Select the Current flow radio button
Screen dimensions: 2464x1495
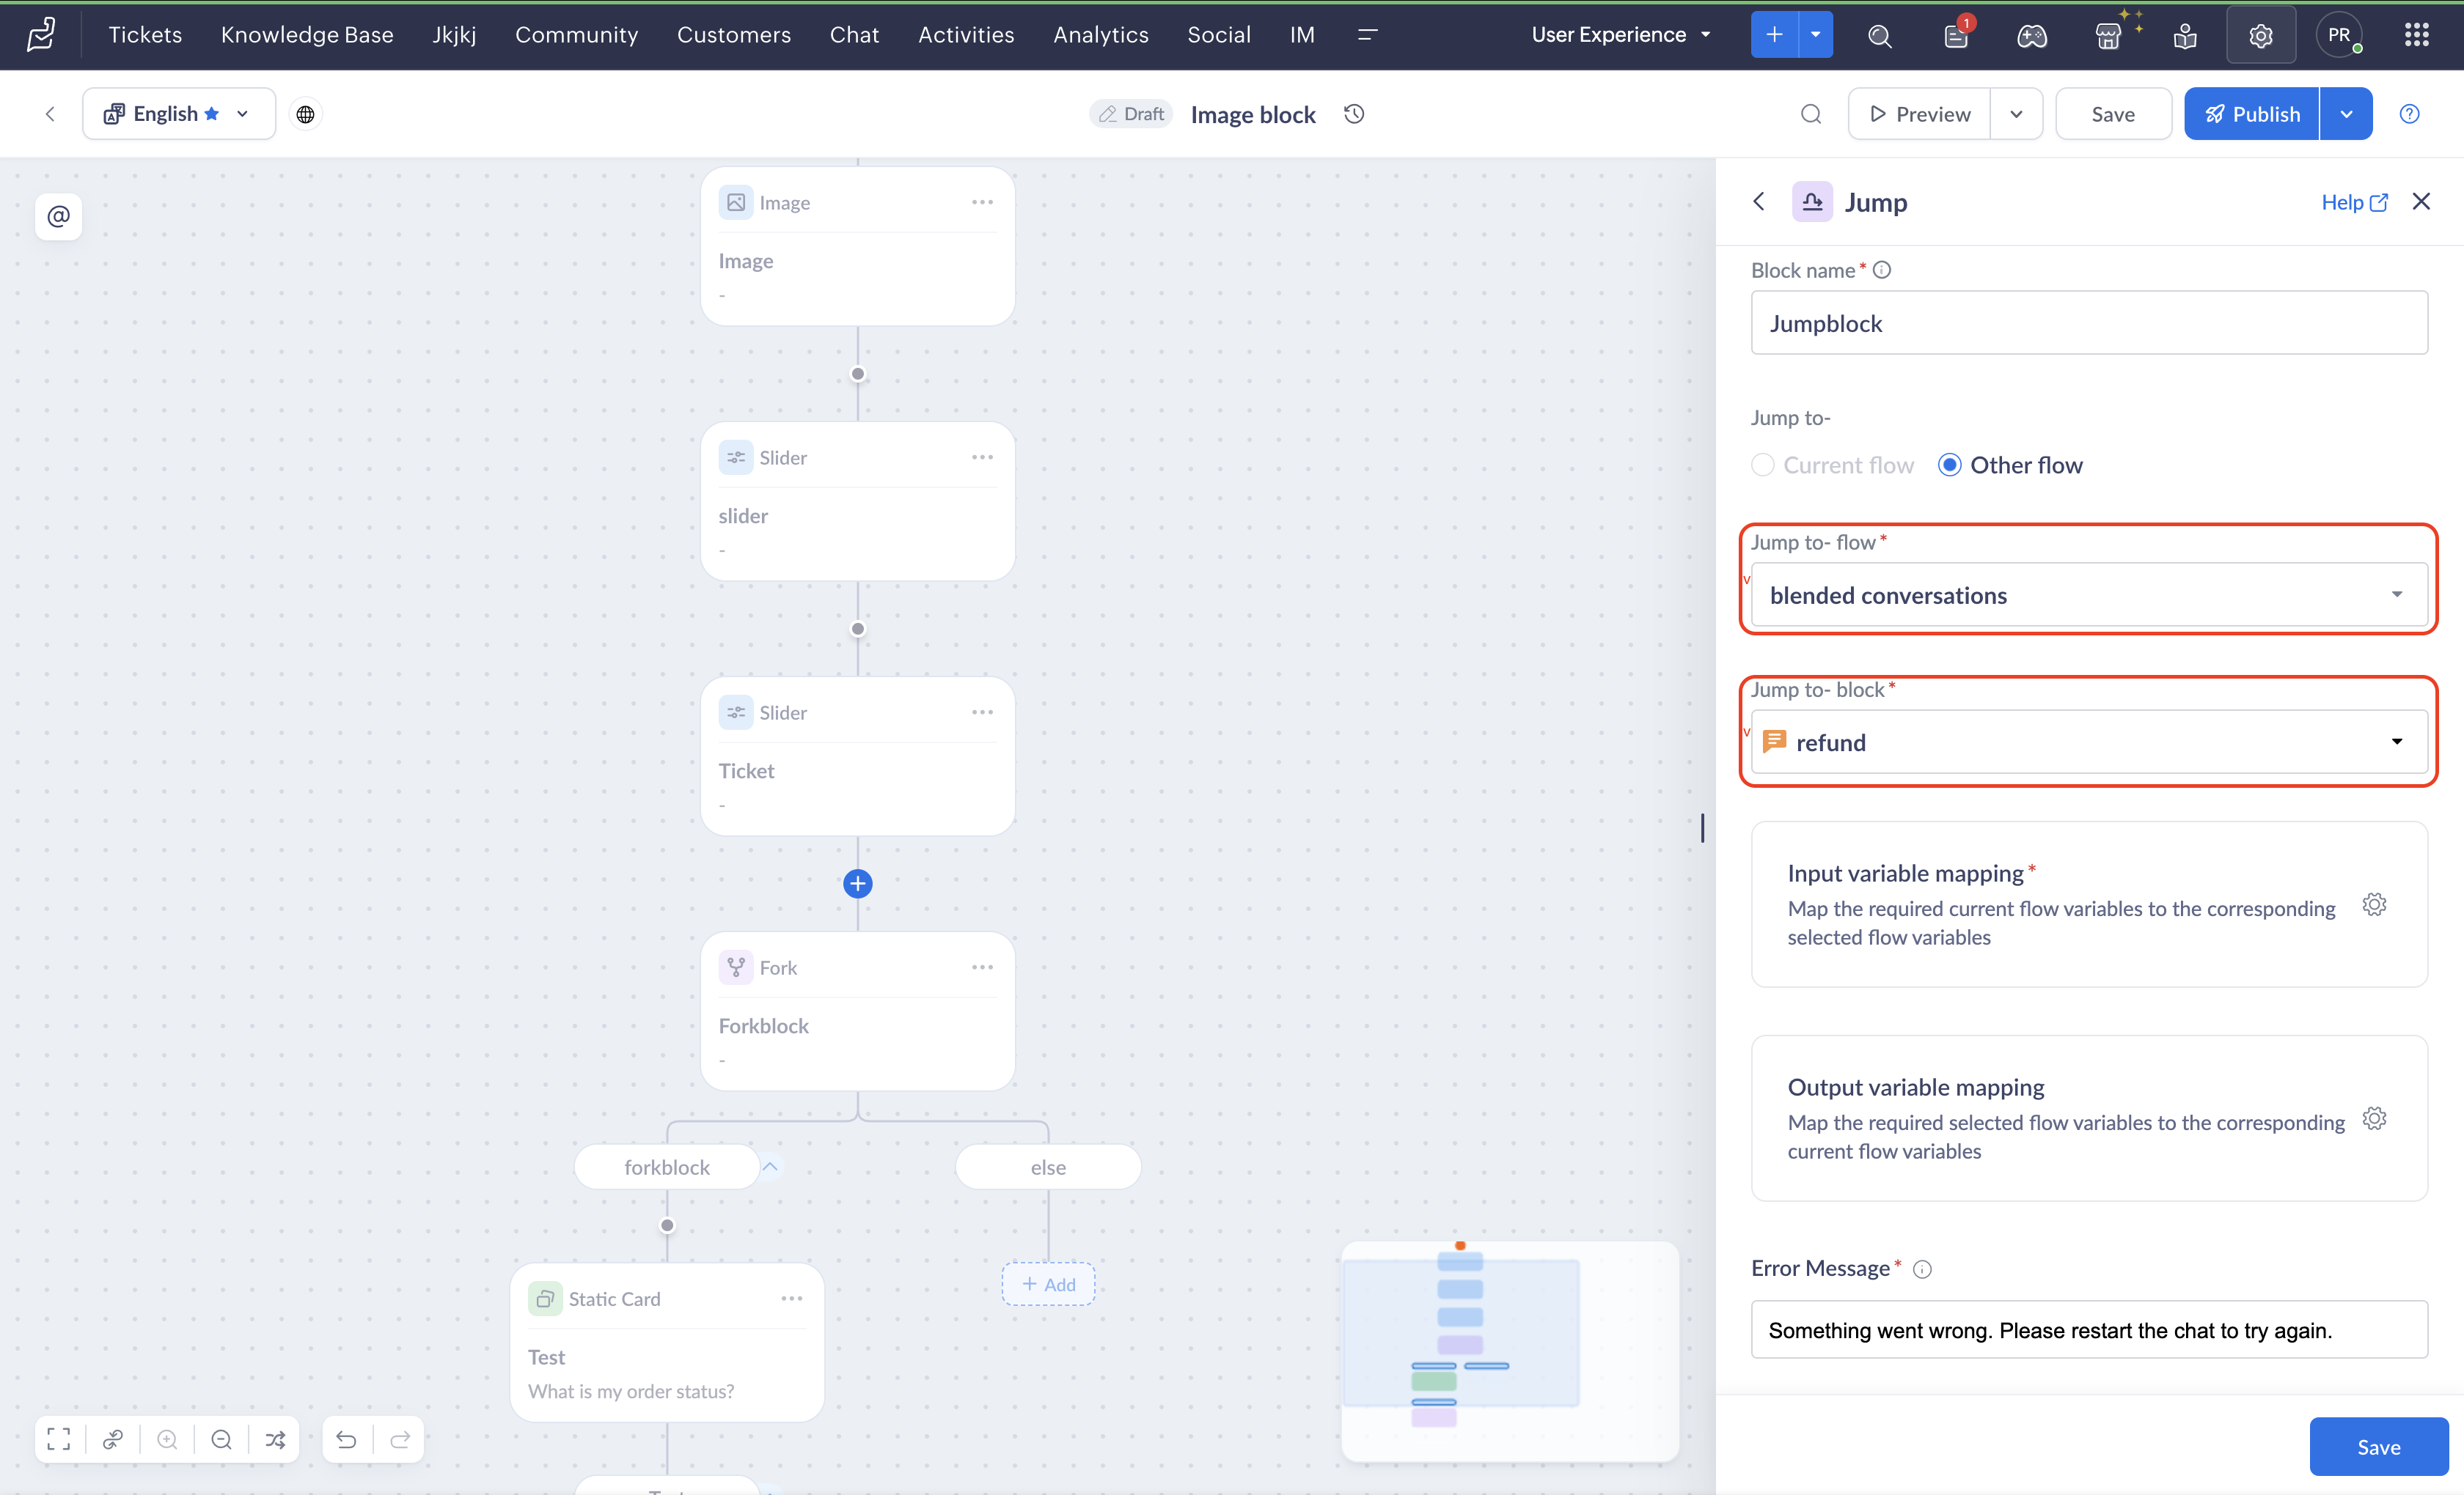tap(1764, 465)
